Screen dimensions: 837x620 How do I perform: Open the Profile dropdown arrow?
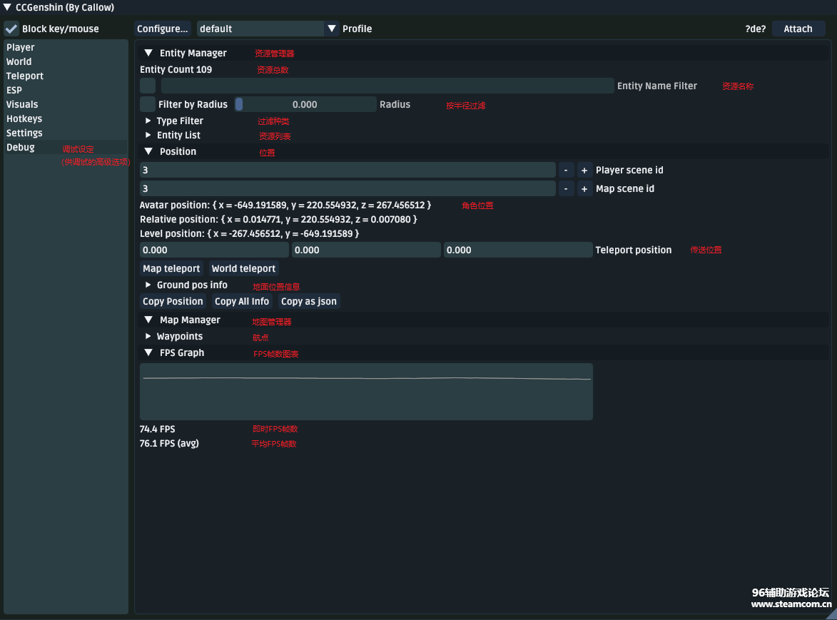click(x=332, y=29)
